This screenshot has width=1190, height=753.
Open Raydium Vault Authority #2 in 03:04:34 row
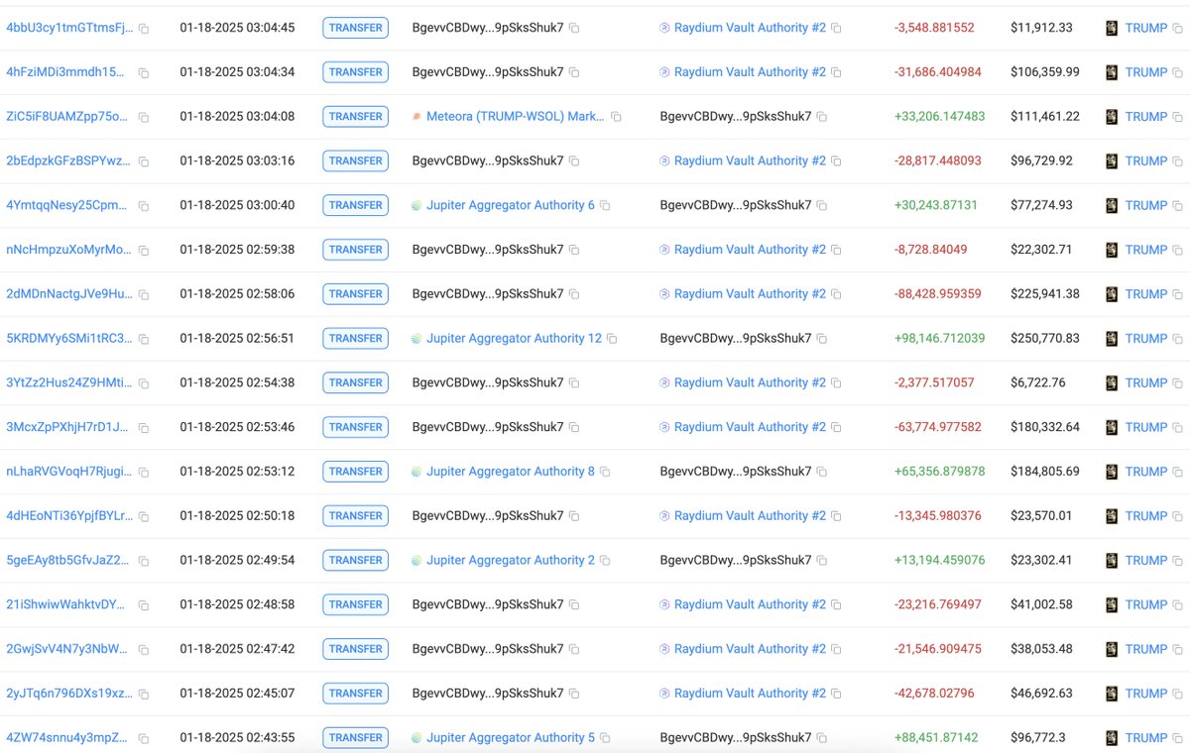coord(750,72)
